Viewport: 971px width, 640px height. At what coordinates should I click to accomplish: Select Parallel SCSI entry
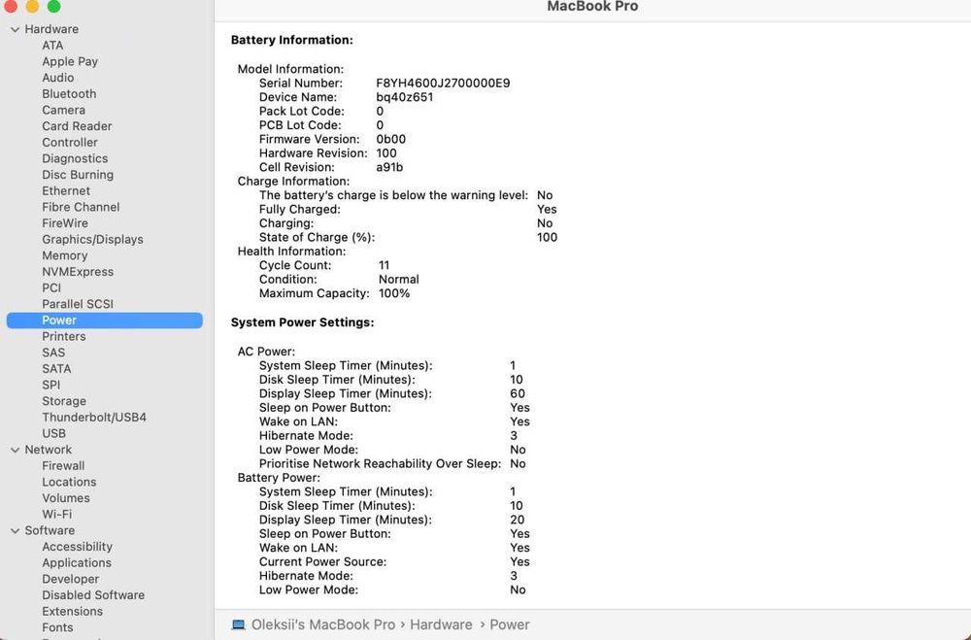click(78, 304)
